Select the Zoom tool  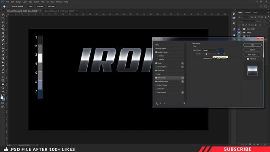(x=3, y=88)
